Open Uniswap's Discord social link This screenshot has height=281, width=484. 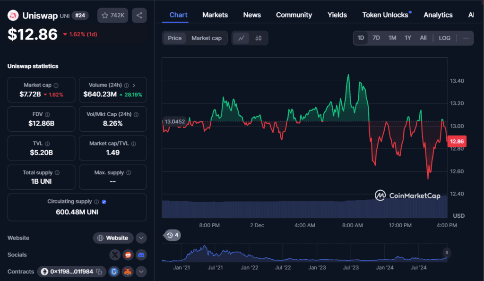tap(141, 255)
